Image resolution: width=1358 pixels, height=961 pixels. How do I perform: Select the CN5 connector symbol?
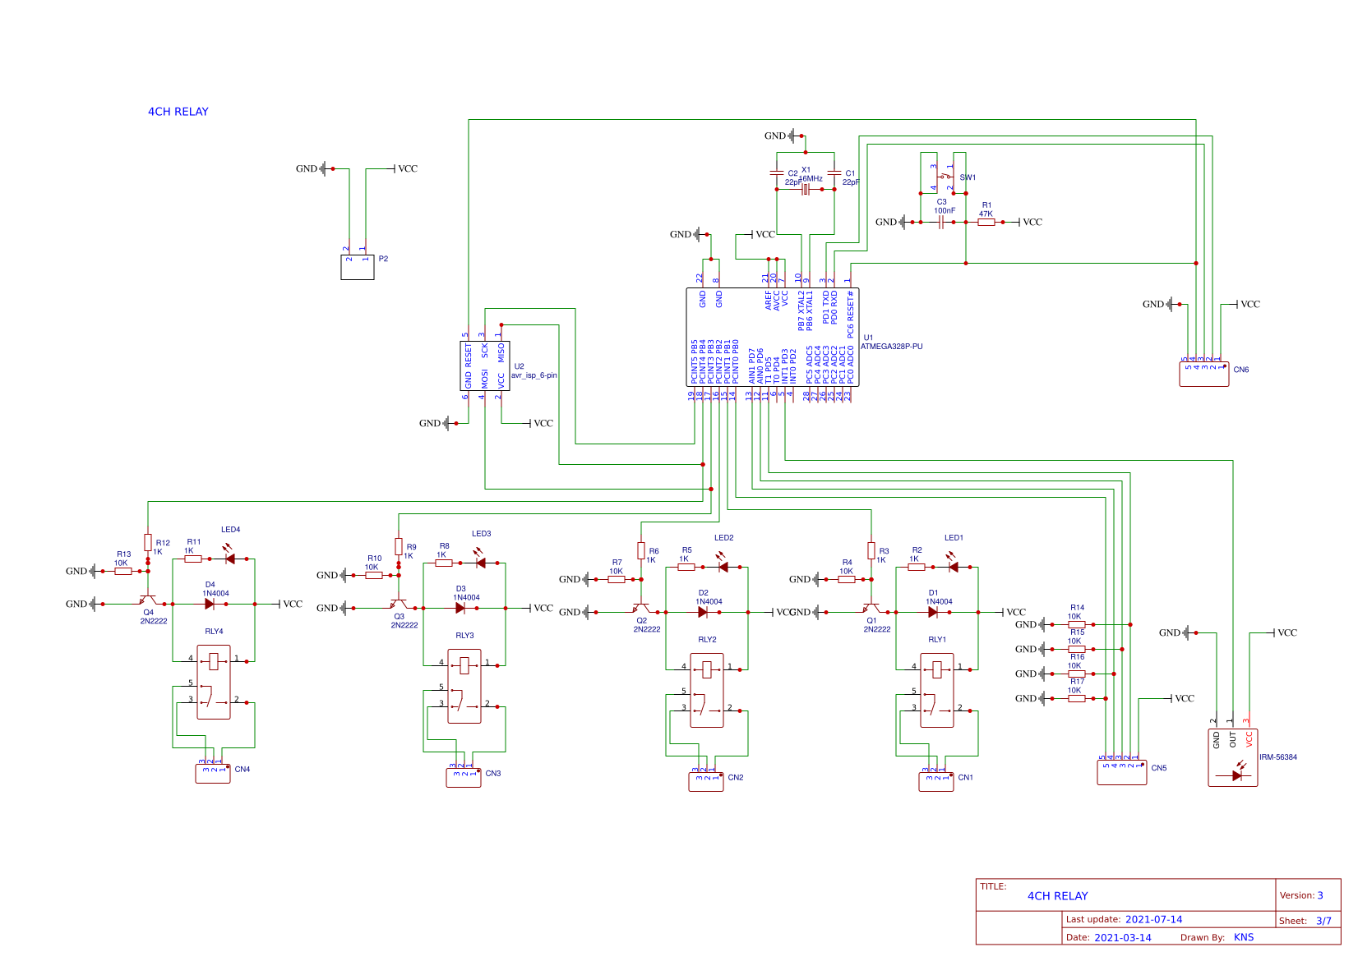tap(1122, 772)
